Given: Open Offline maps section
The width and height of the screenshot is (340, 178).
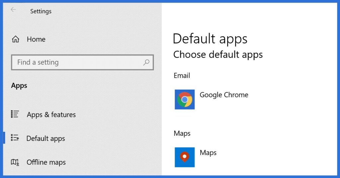Looking at the screenshot, I should (x=46, y=162).
